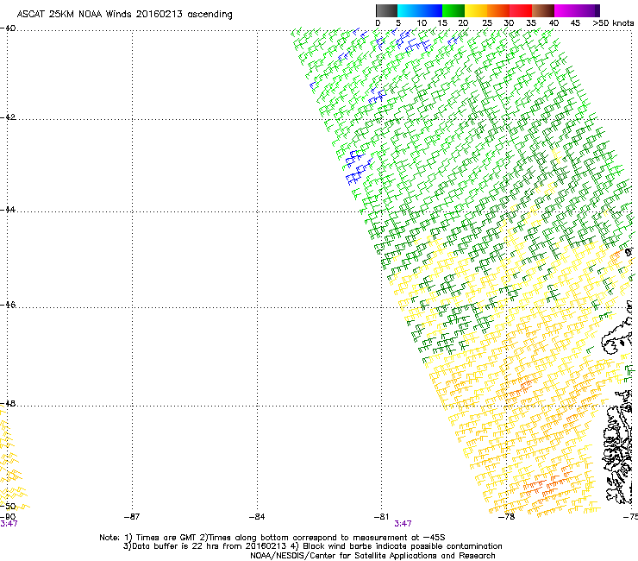This screenshot has height=561, width=638.
Task: Click the "25" legend scale label
Action: pyautogui.click(x=487, y=23)
